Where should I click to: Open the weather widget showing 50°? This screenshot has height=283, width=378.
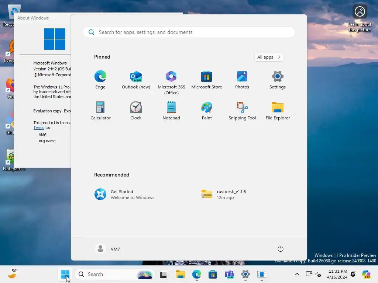(x=13, y=274)
